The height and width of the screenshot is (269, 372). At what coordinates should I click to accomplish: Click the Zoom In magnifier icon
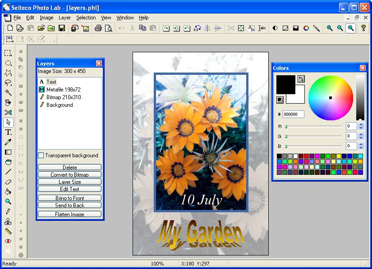330,28
